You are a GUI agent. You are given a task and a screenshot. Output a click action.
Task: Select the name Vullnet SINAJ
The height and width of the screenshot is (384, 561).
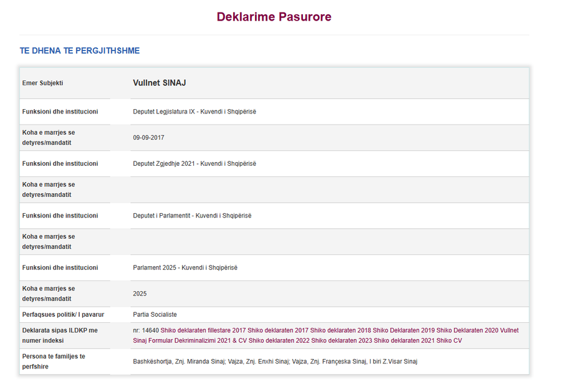pyautogui.click(x=160, y=83)
